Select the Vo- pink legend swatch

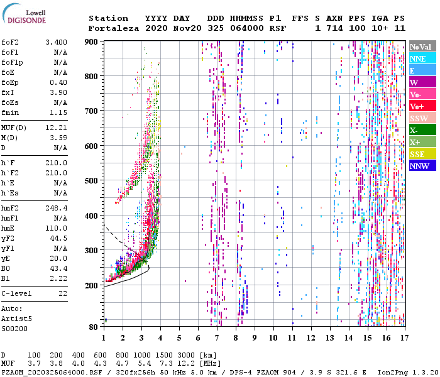[x=422, y=94]
